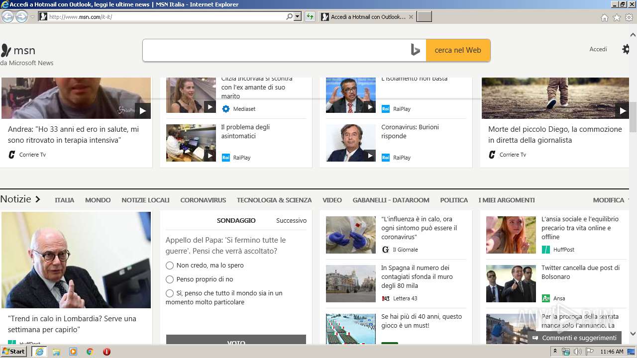
Task: Refresh the page with the green arrows icon
Action: pos(310,16)
